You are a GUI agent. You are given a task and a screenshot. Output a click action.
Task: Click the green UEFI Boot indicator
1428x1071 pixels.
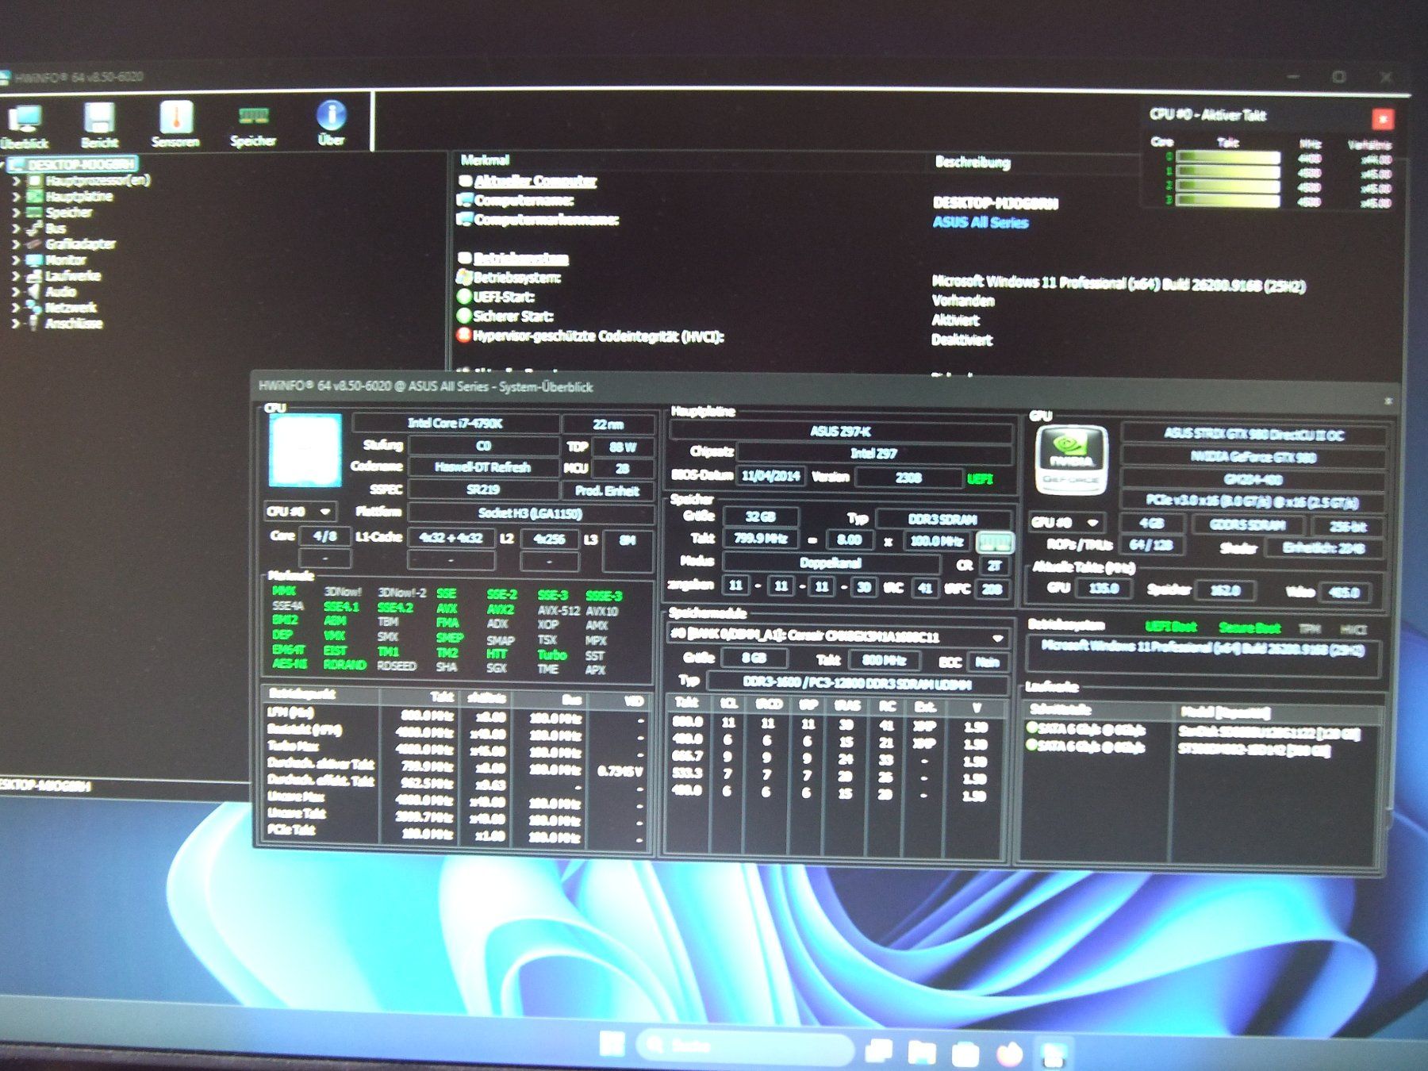click(1171, 627)
